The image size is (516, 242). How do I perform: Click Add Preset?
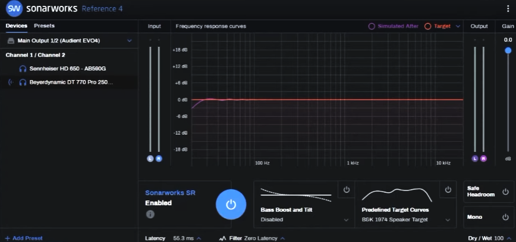pos(24,238)
